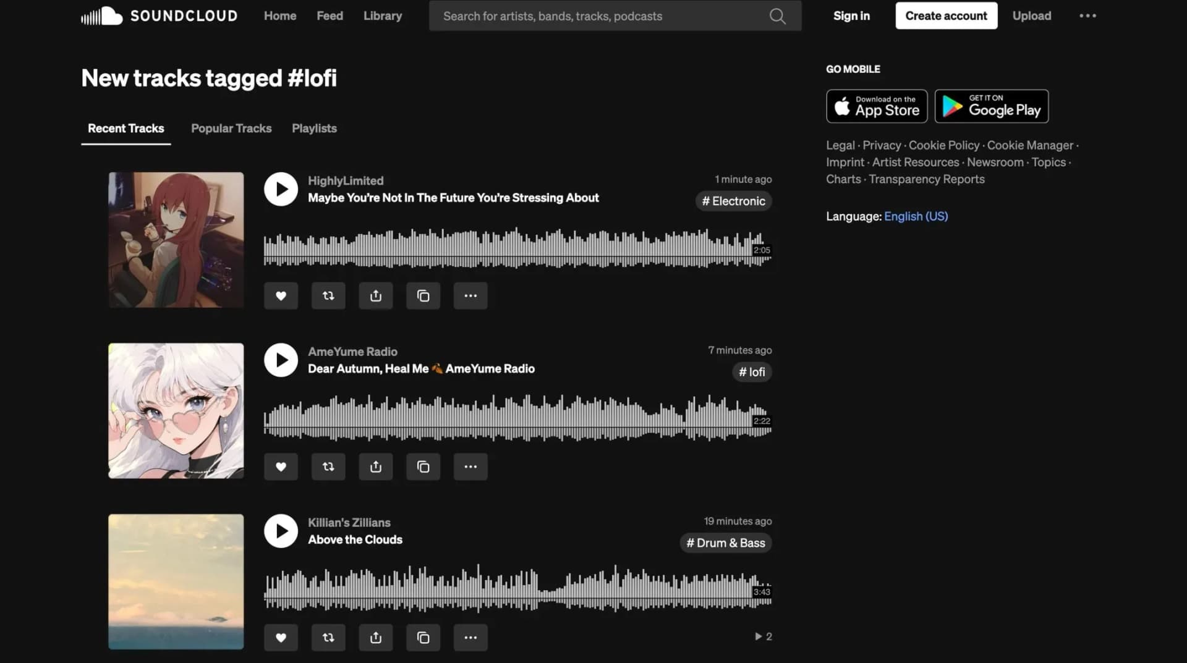1187x663 pixels.
Task: Like the HighlyLimited track
Action: pyautogui.click(x=281, y=296)
